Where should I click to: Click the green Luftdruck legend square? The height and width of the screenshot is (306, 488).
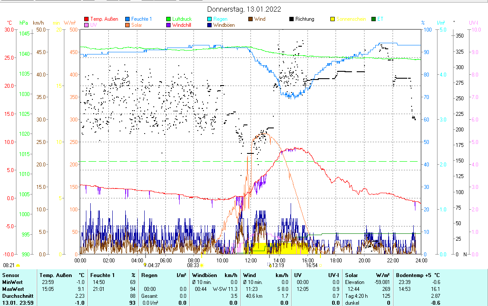coord(169,19)
